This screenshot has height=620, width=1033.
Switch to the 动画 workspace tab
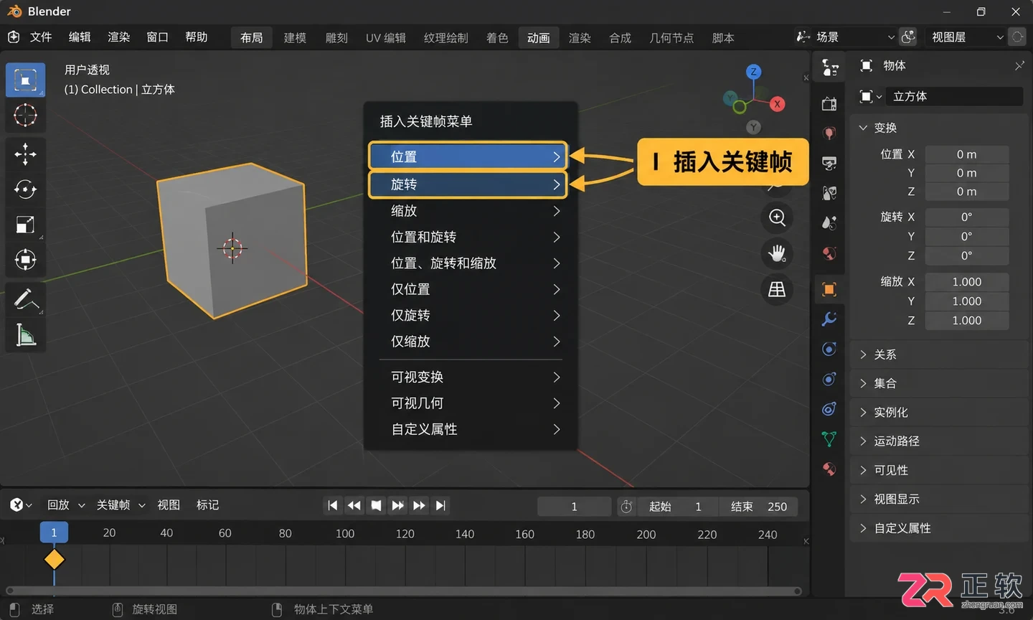point(539,37)
